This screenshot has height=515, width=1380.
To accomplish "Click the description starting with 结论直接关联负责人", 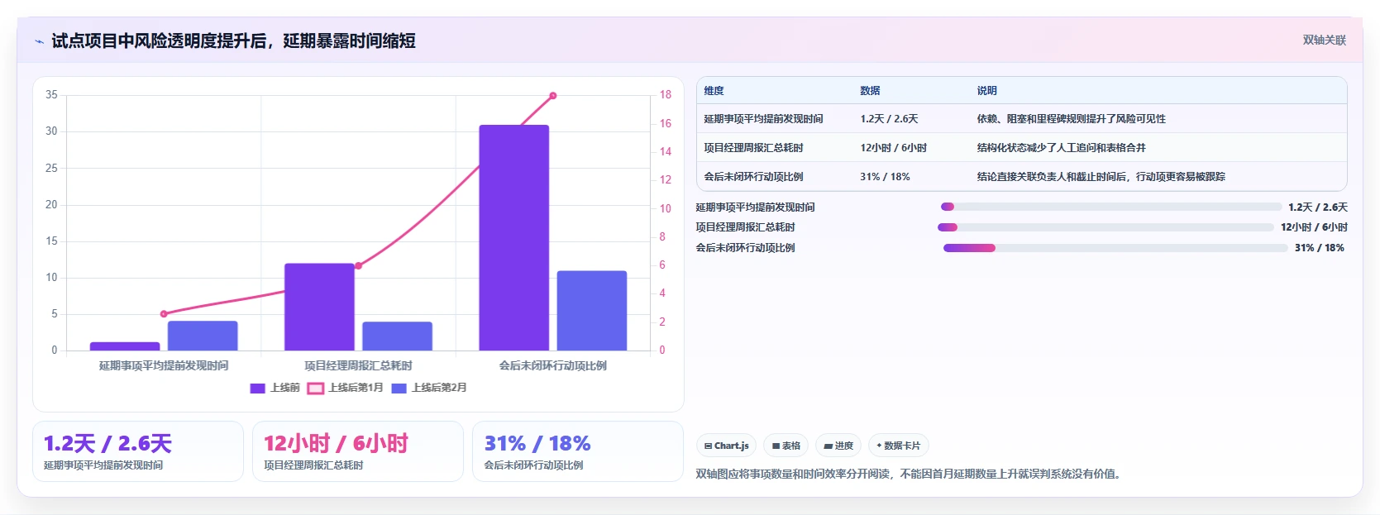I will pyautogui.click(x=1101, y=177).
